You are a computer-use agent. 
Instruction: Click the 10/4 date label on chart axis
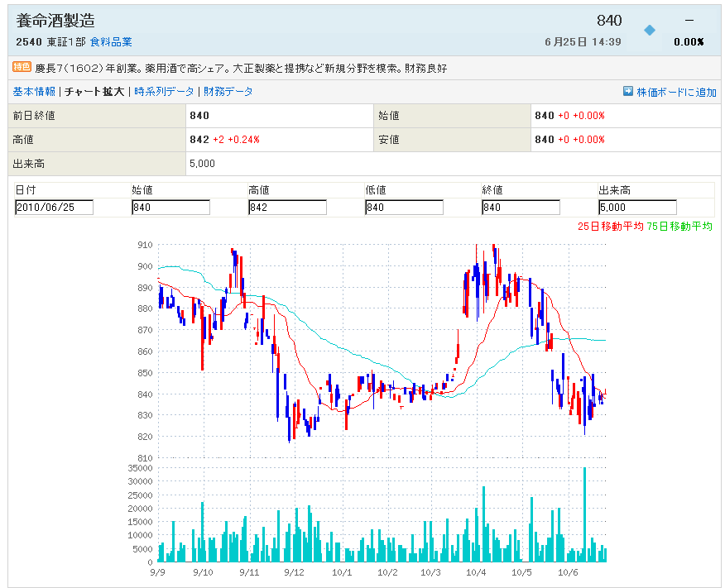click(476, 572)
